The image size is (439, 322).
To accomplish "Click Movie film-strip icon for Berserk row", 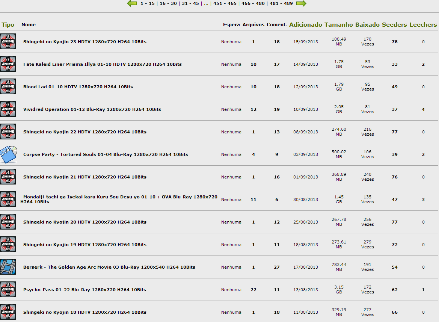I will point(8,267).
